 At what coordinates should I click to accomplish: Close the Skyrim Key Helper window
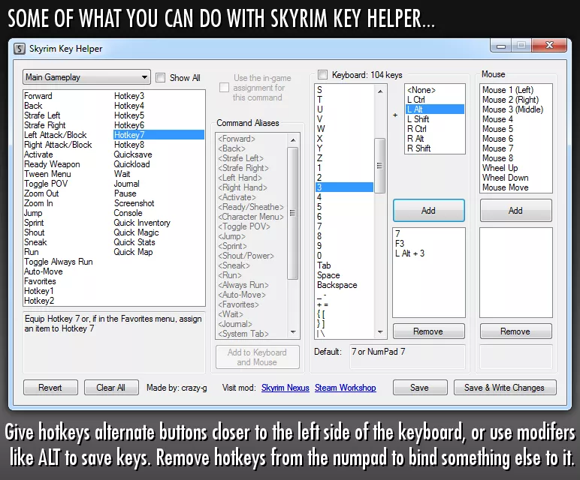coord(549,45)
